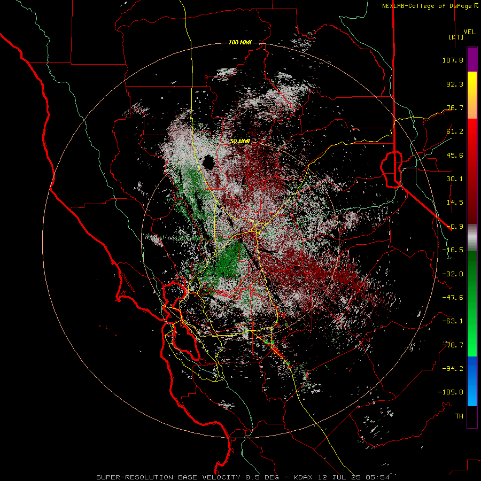Click the purple segment of the velocity color bar
This screenshot has height=481, width=481.
(472, 59)
